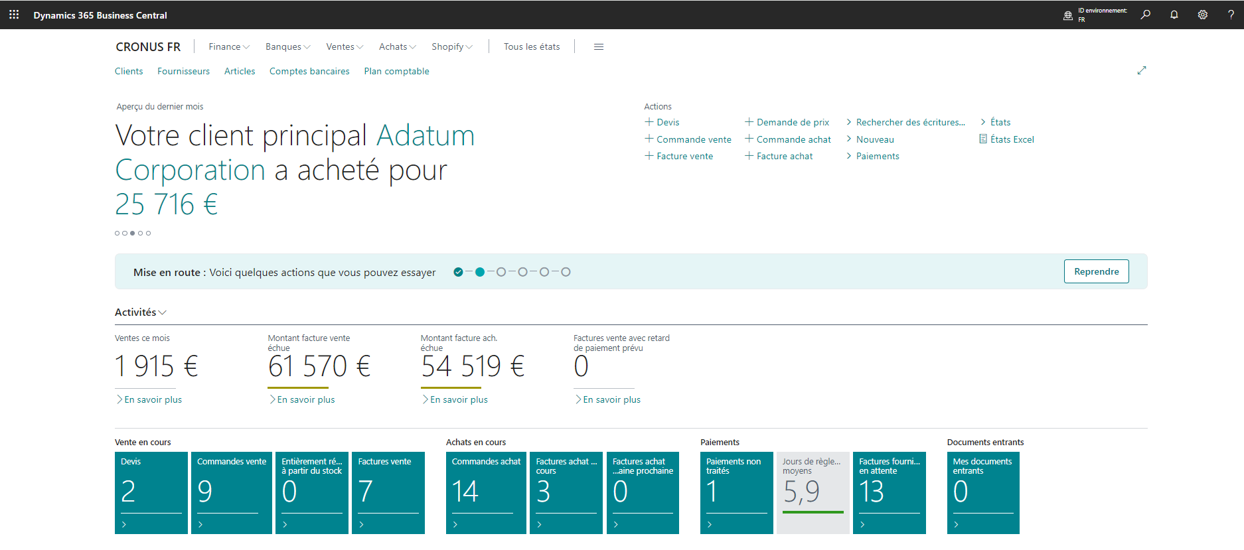Image resolution: width=1244 pixels, height=550 pixels.
Task: Click second getting-started step circle
Action: [x=480, y=272]
